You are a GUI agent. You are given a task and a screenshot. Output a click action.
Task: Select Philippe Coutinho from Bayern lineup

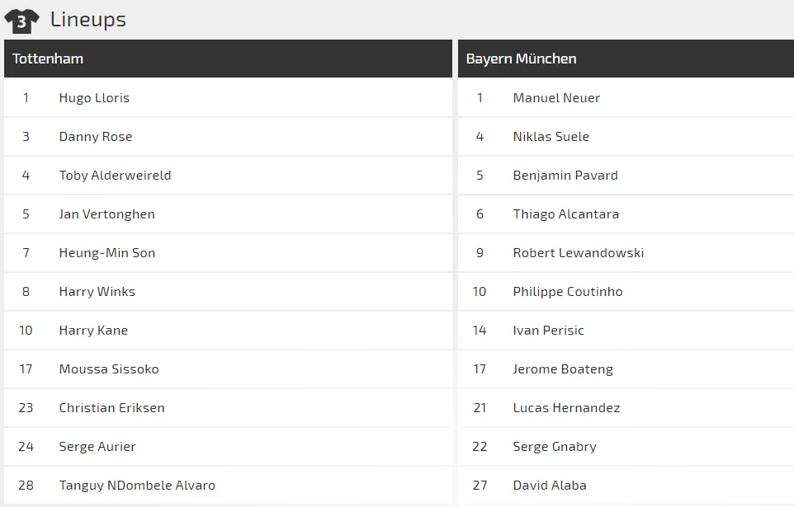(568, 292)
